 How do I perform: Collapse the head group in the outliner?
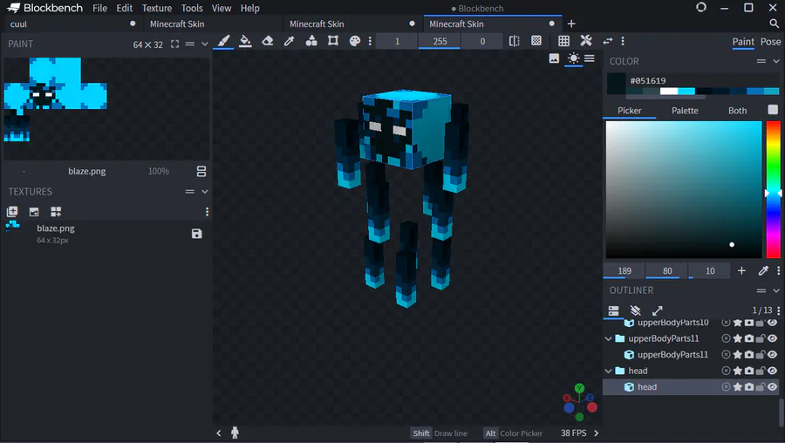click(x=608, y=371)
